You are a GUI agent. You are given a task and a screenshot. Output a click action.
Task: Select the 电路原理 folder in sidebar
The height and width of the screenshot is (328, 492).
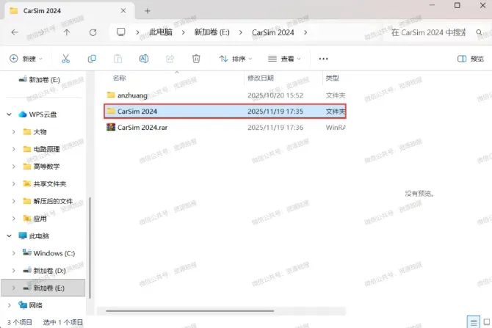coord(41,149)
